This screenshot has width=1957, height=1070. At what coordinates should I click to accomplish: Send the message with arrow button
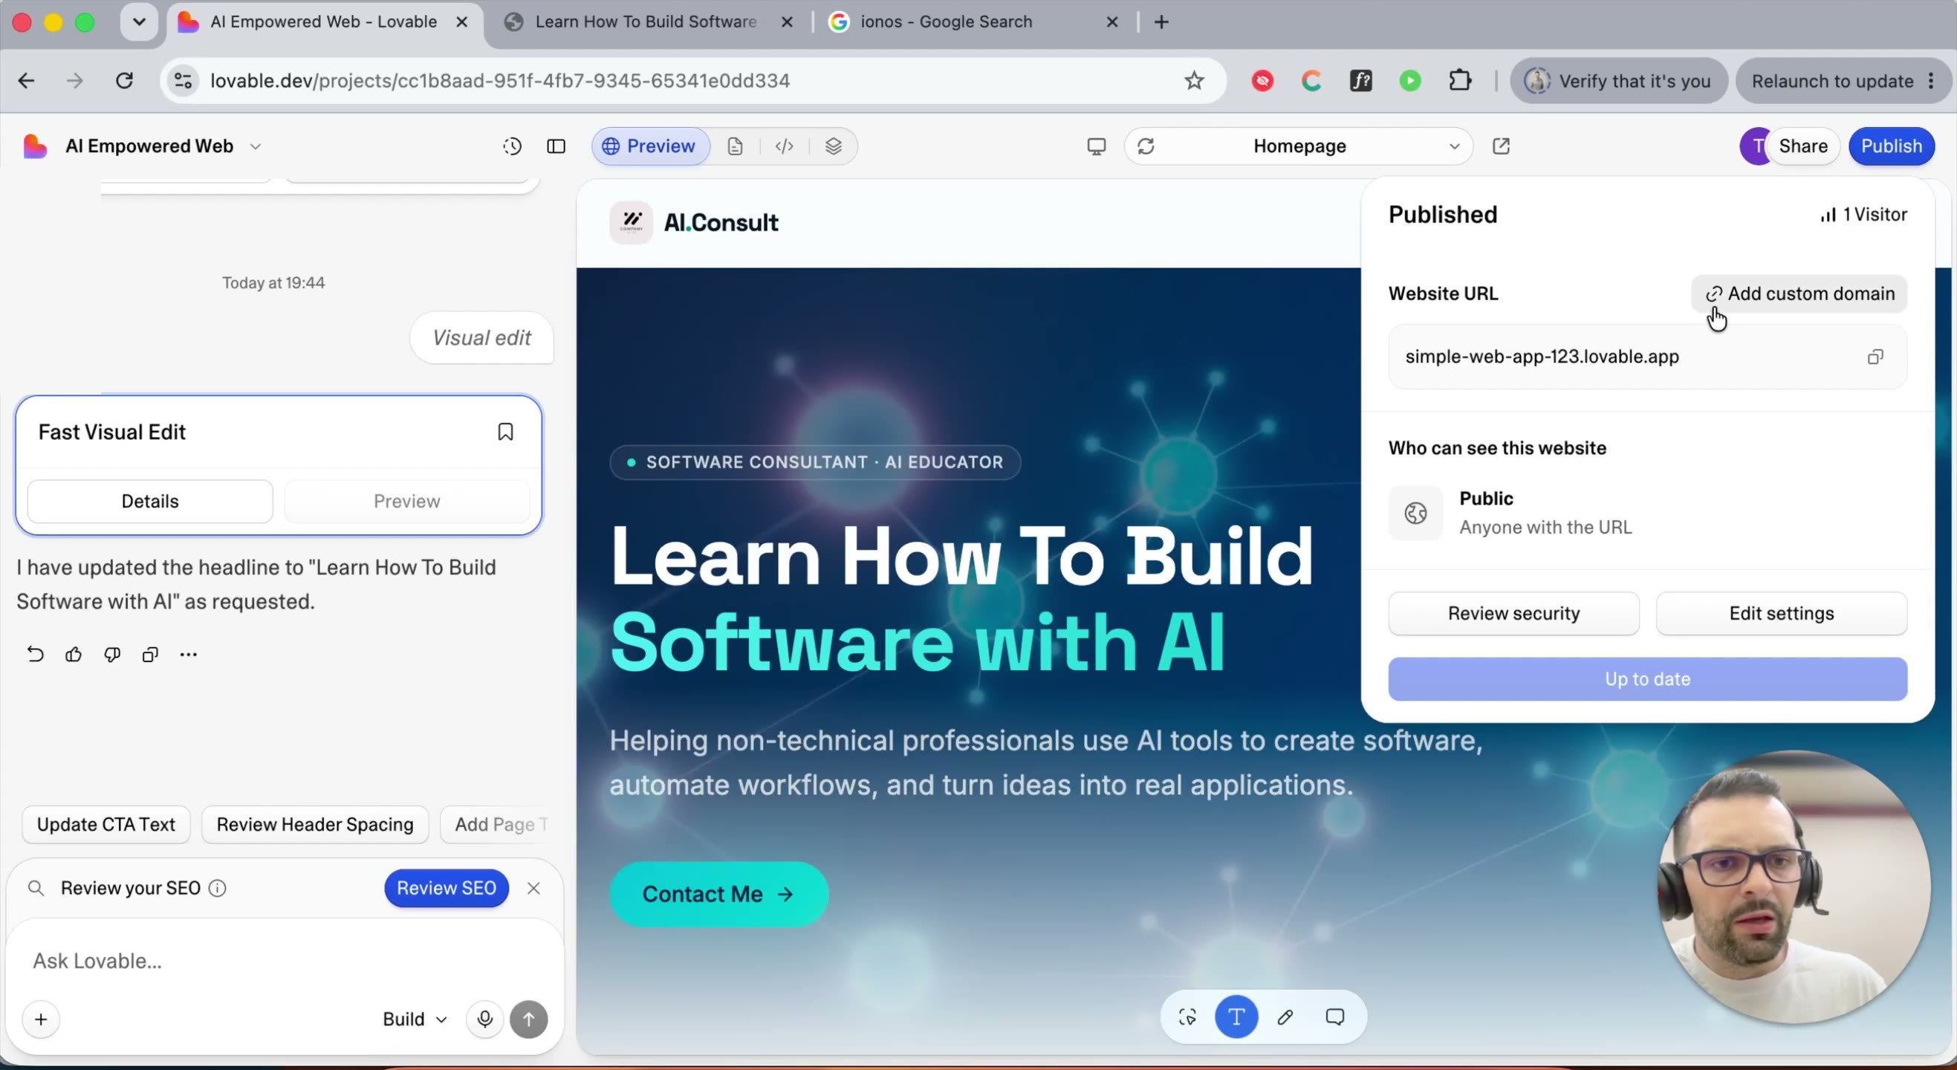529,1019
